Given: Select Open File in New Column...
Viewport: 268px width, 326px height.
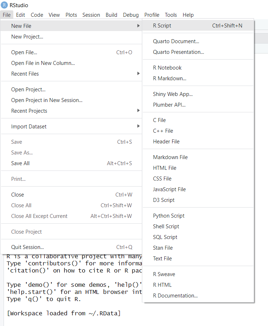Looking at the screenshot, I should point(71,63).
